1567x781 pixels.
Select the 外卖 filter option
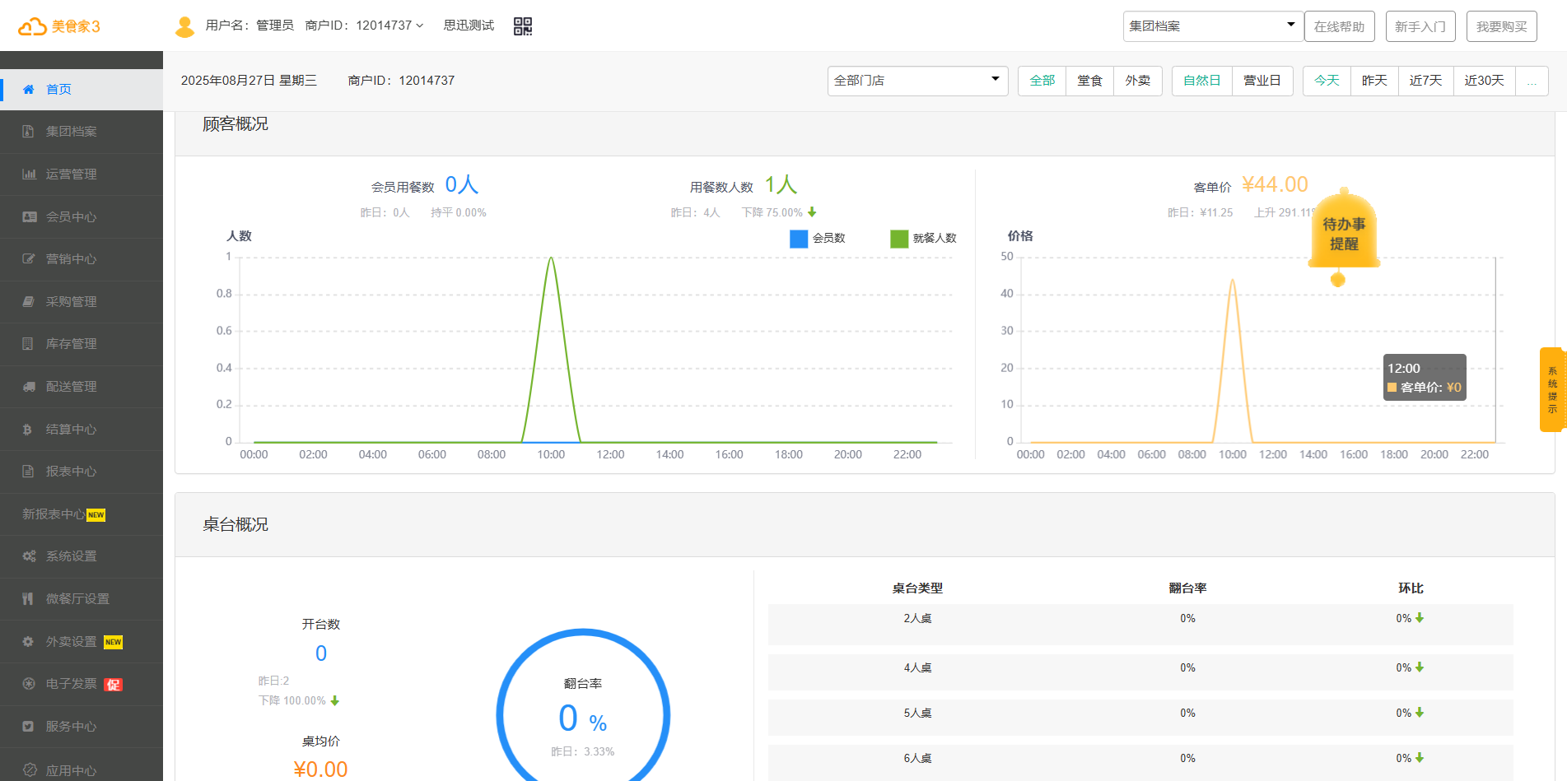[x=1137, y=81]
